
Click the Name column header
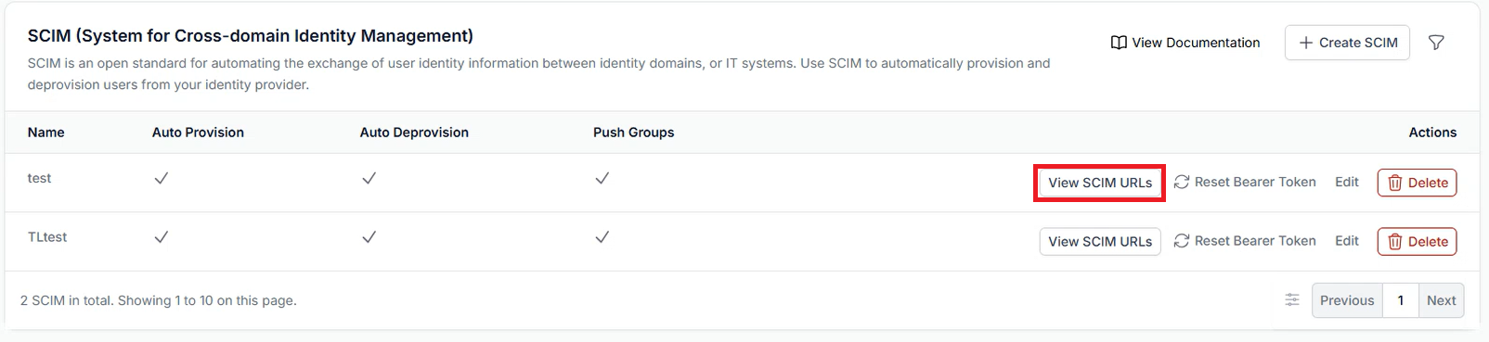46,133
